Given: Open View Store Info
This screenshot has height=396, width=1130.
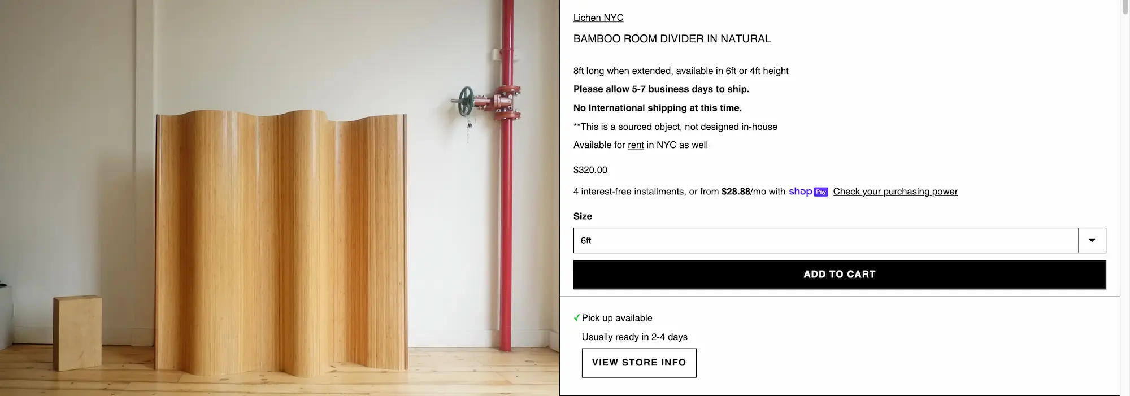Looking at the screenshot, I should pos(639,363).
